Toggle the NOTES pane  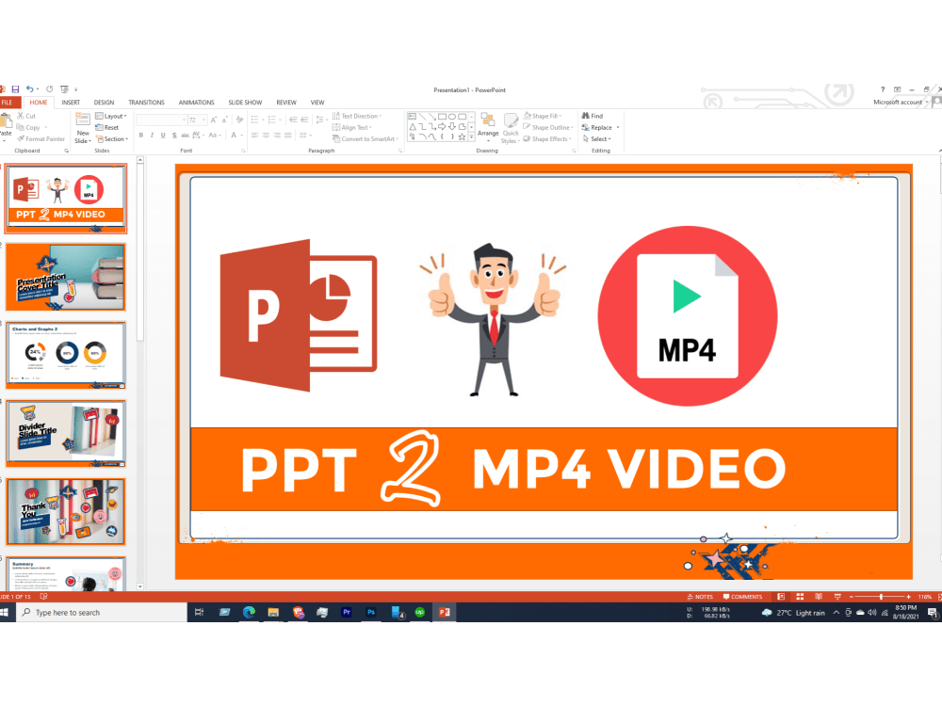tap(700, 597)
